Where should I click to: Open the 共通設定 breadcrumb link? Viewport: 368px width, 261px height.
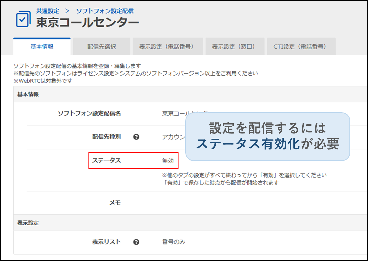click(48, 11)
